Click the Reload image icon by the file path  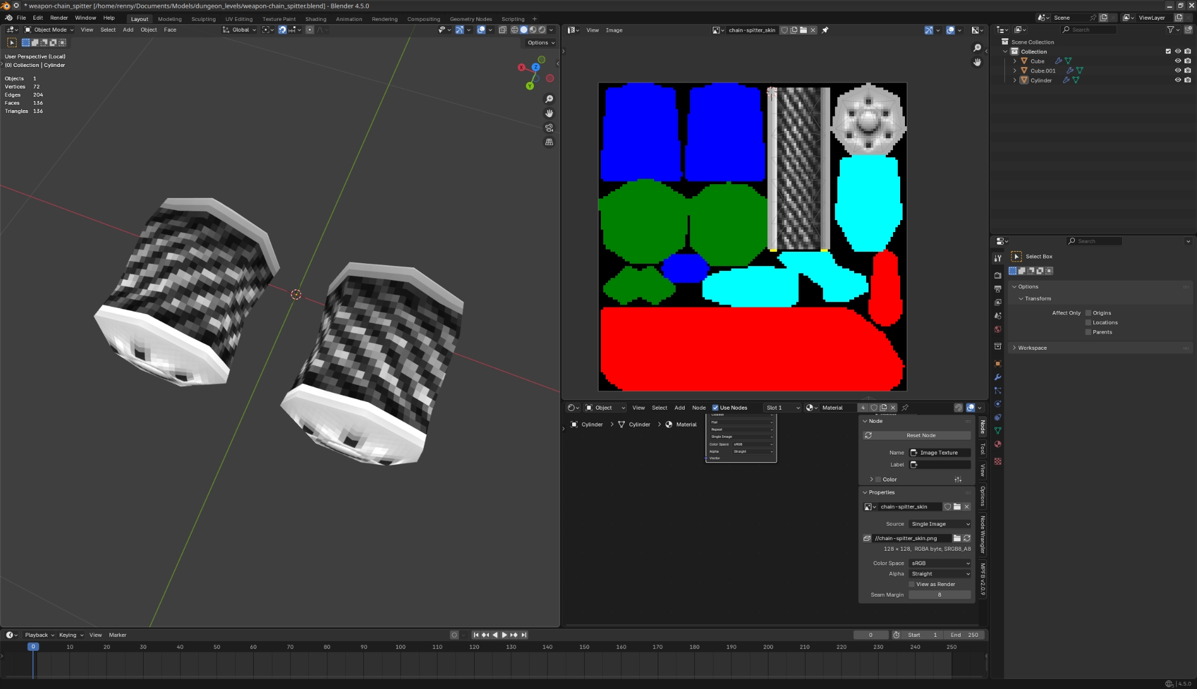tap(967, 538)
